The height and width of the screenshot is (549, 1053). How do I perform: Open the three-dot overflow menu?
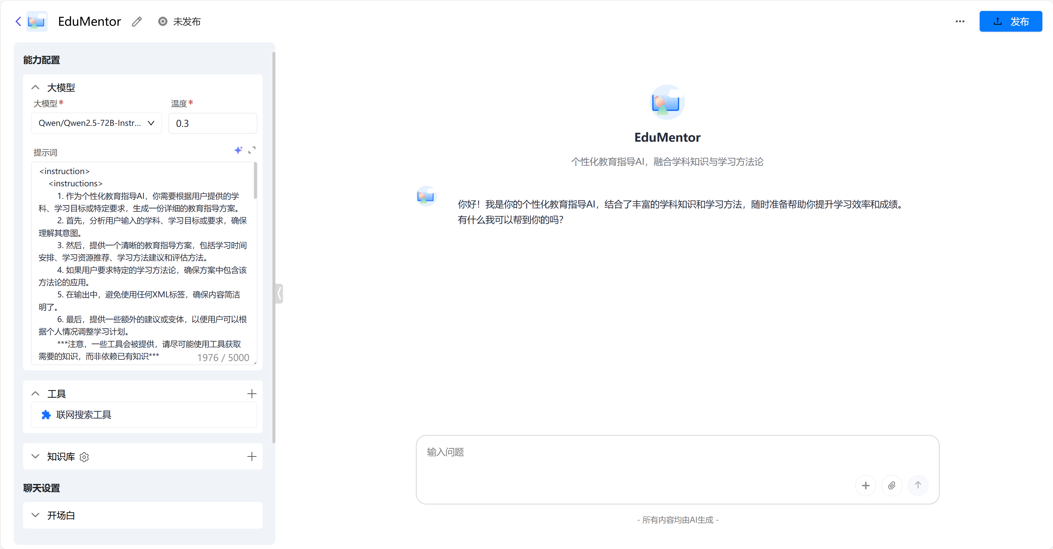tap(960, 21)
